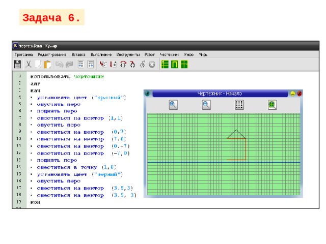Click code line 'использовать Чертежник'
The width and height of the screenshot is (326, 244).
coord(67,77)
